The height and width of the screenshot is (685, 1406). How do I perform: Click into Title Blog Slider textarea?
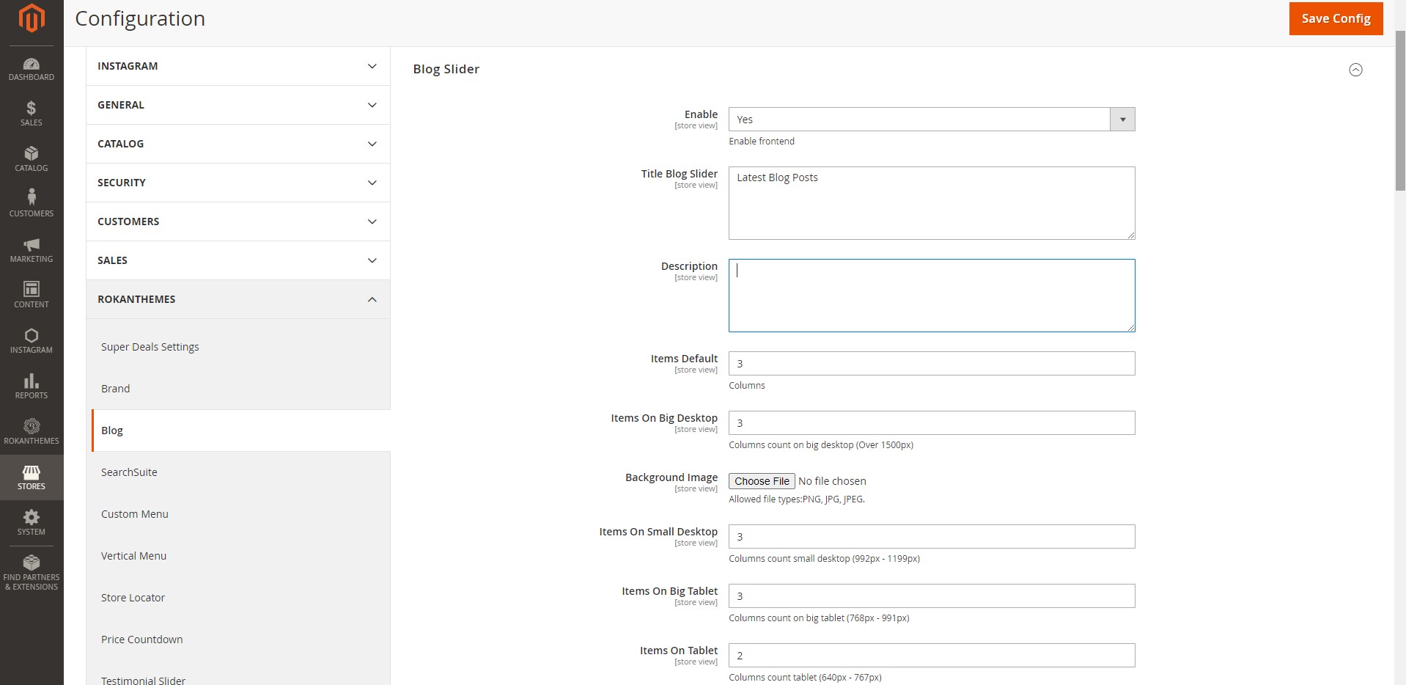931,203
